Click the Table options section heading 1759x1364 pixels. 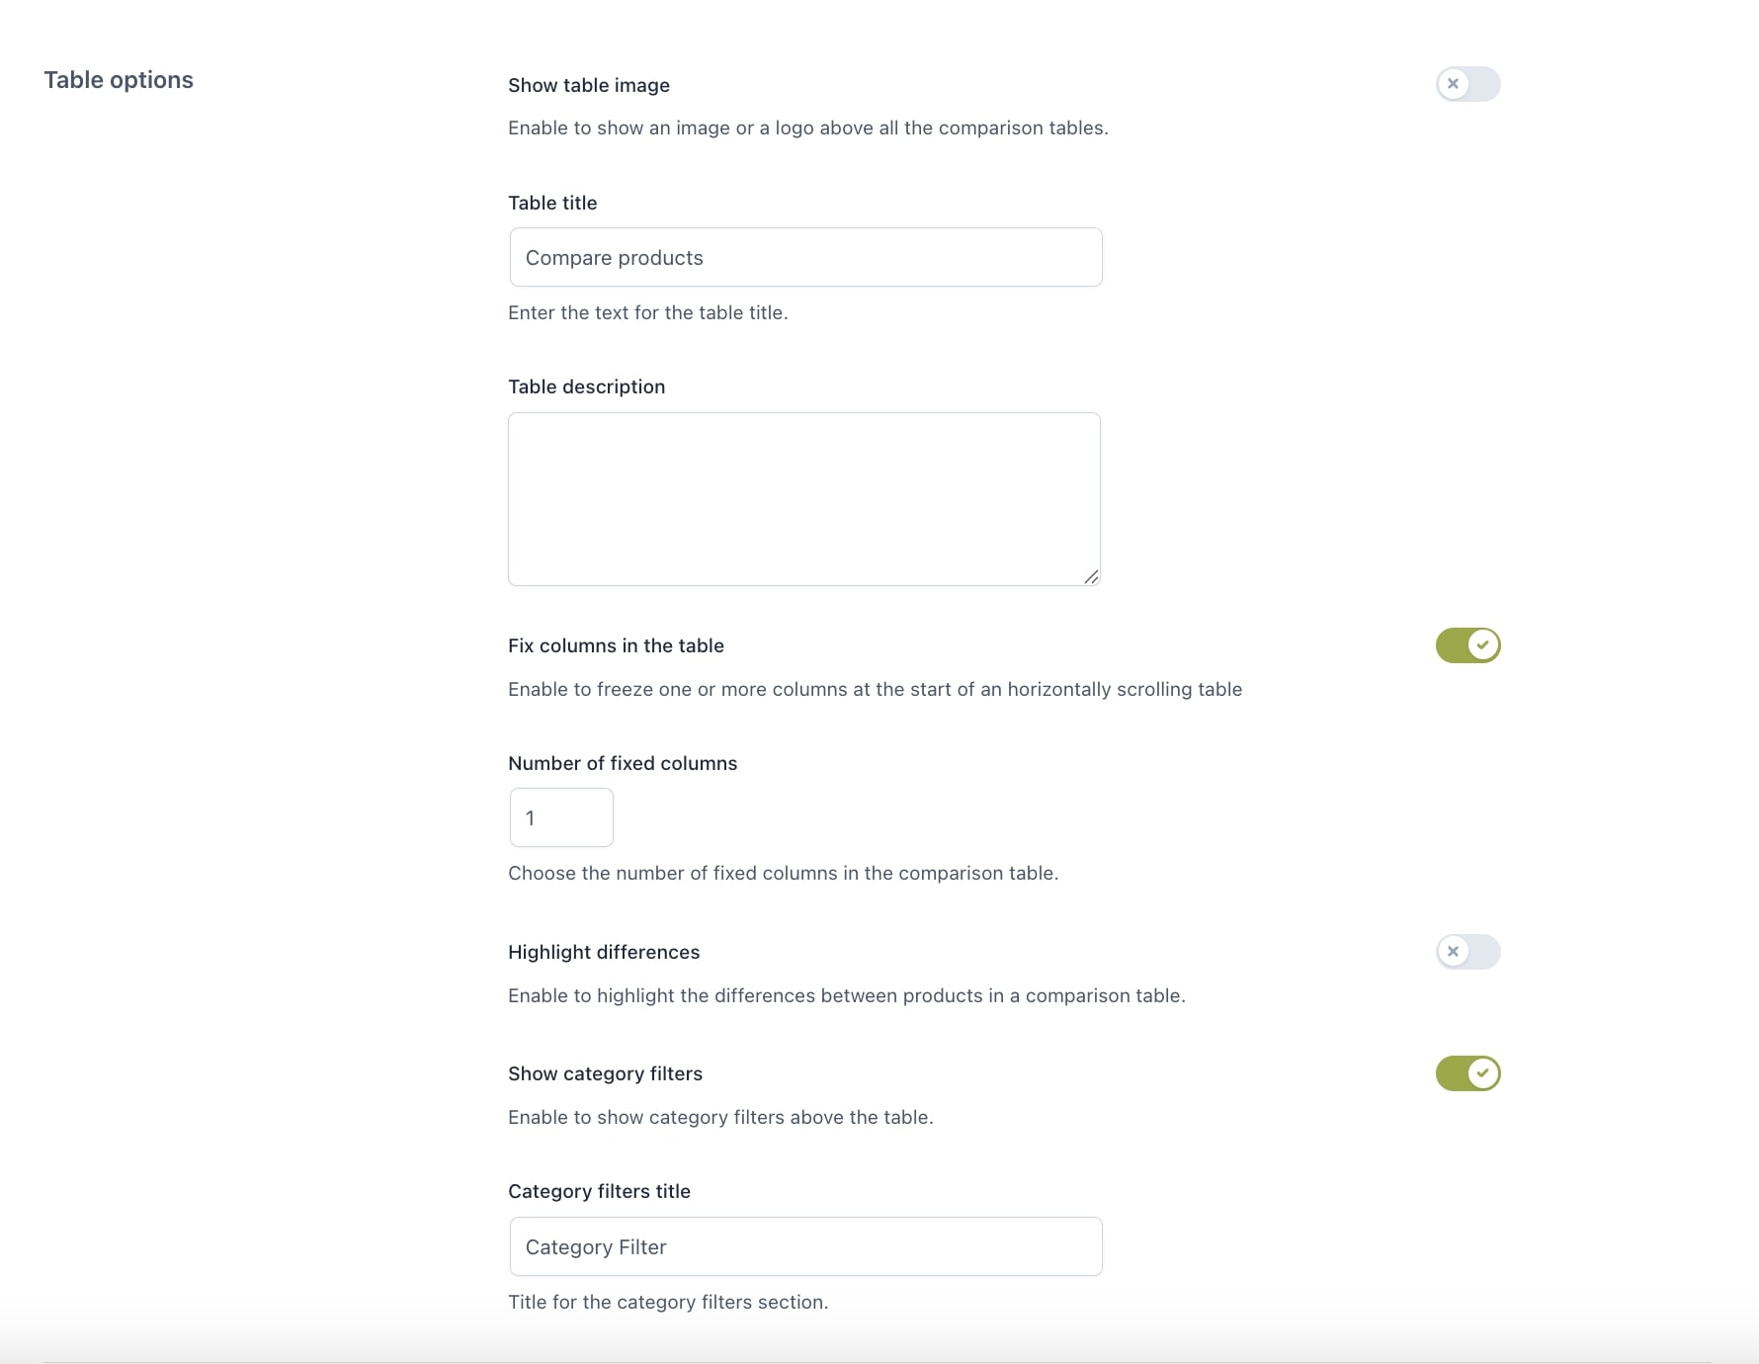tap(119, 80)
